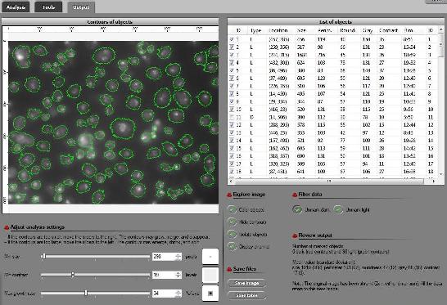This screenshot has height=305, width=447.
Task: Sort by the Type column header
Action: 255,30
